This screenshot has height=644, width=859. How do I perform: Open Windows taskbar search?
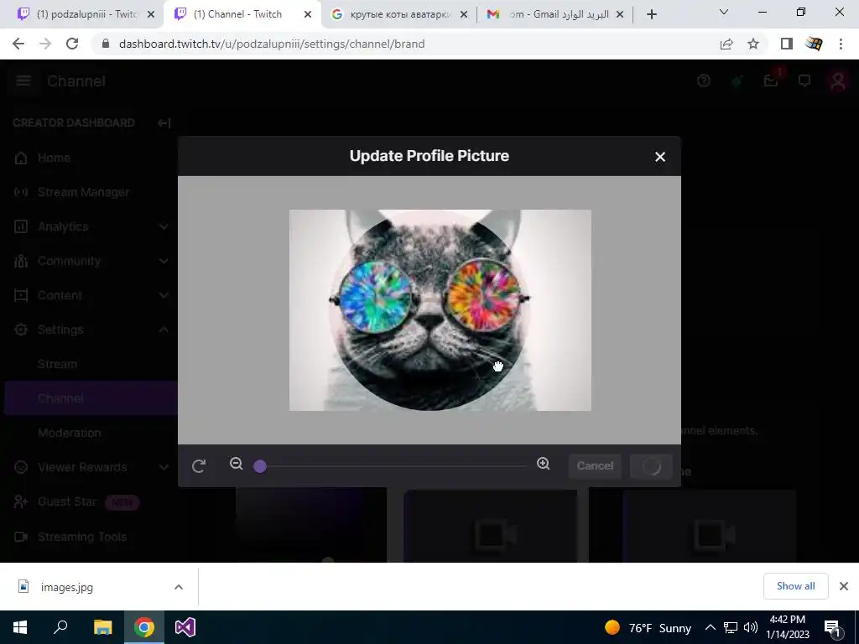coord(60,627)
